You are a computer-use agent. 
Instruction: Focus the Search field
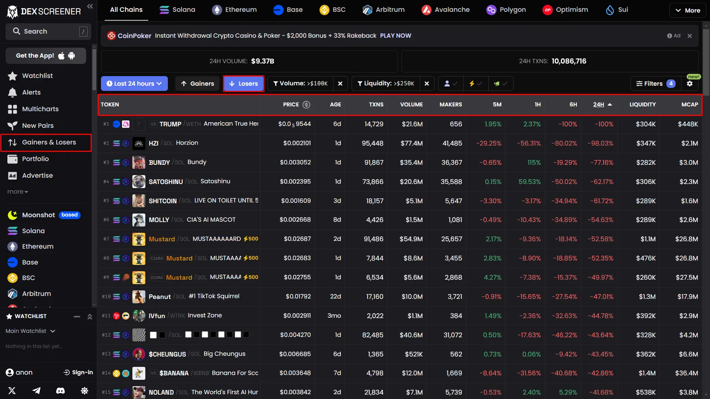[x=48, y=31]
